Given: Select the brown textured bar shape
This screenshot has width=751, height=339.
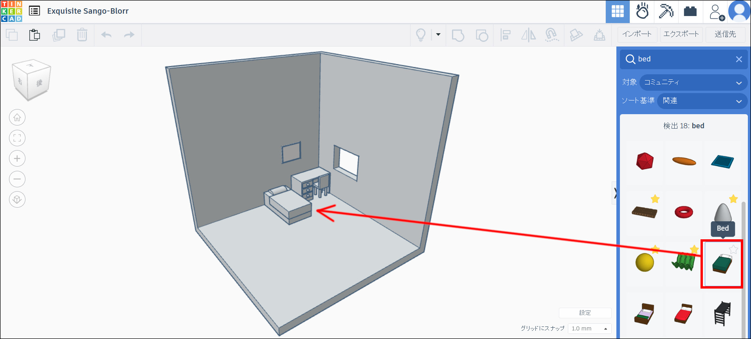Looking at the screenshot, I should 645,212.
